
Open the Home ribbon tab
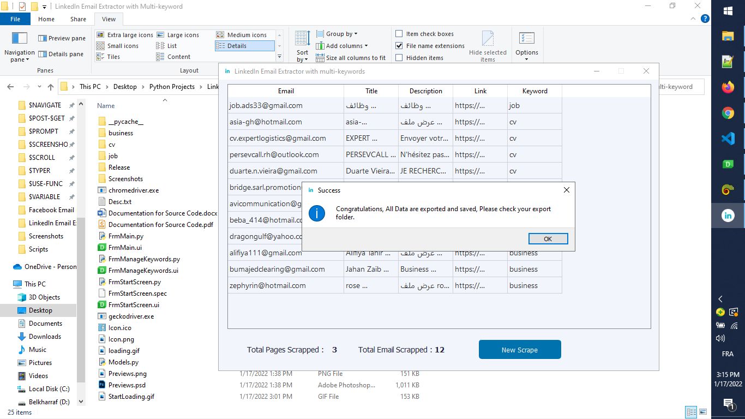point(46,19)
